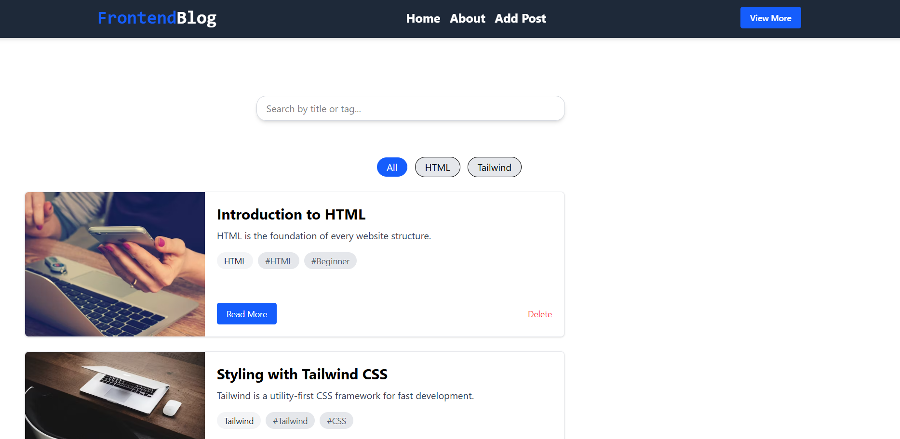Filter posts by Tailwind category

click(494, 167)
